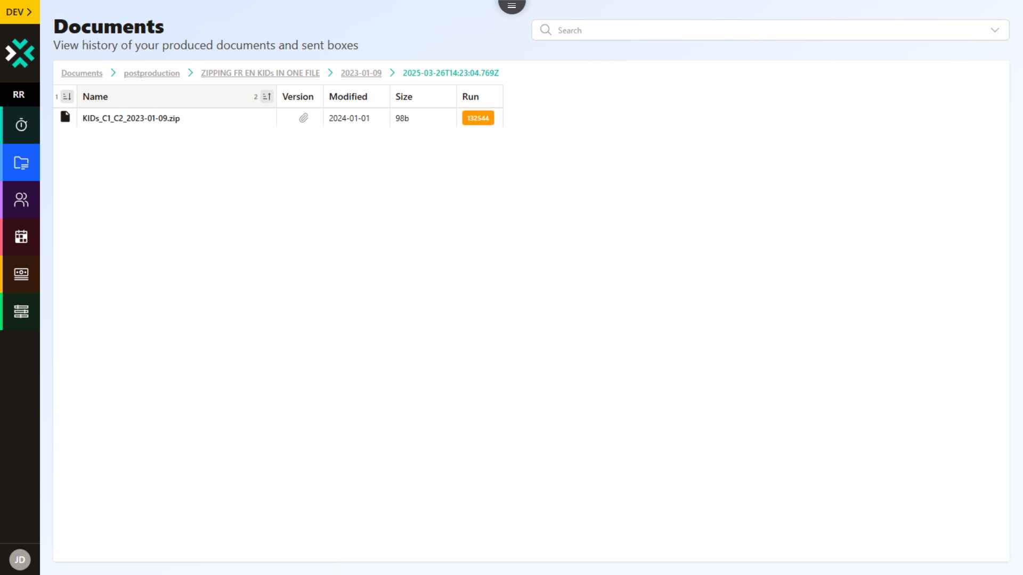Viewport: 1023px width, 575px height.
Task: Select the stopwatch/scheduler icon in sidebar
Action: [21, 125]
